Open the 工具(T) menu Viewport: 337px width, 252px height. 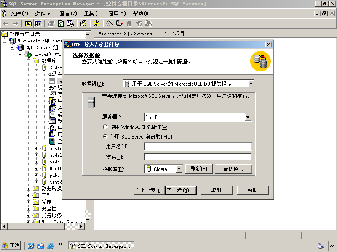point(93,13)
